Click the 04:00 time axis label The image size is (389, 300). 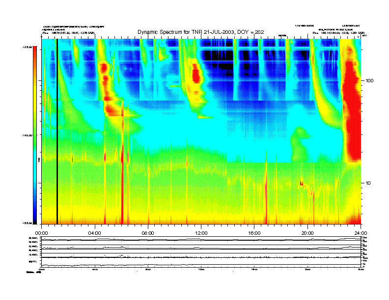95,233
